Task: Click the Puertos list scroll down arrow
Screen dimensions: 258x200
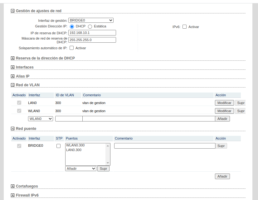Action: click(108, 163)
